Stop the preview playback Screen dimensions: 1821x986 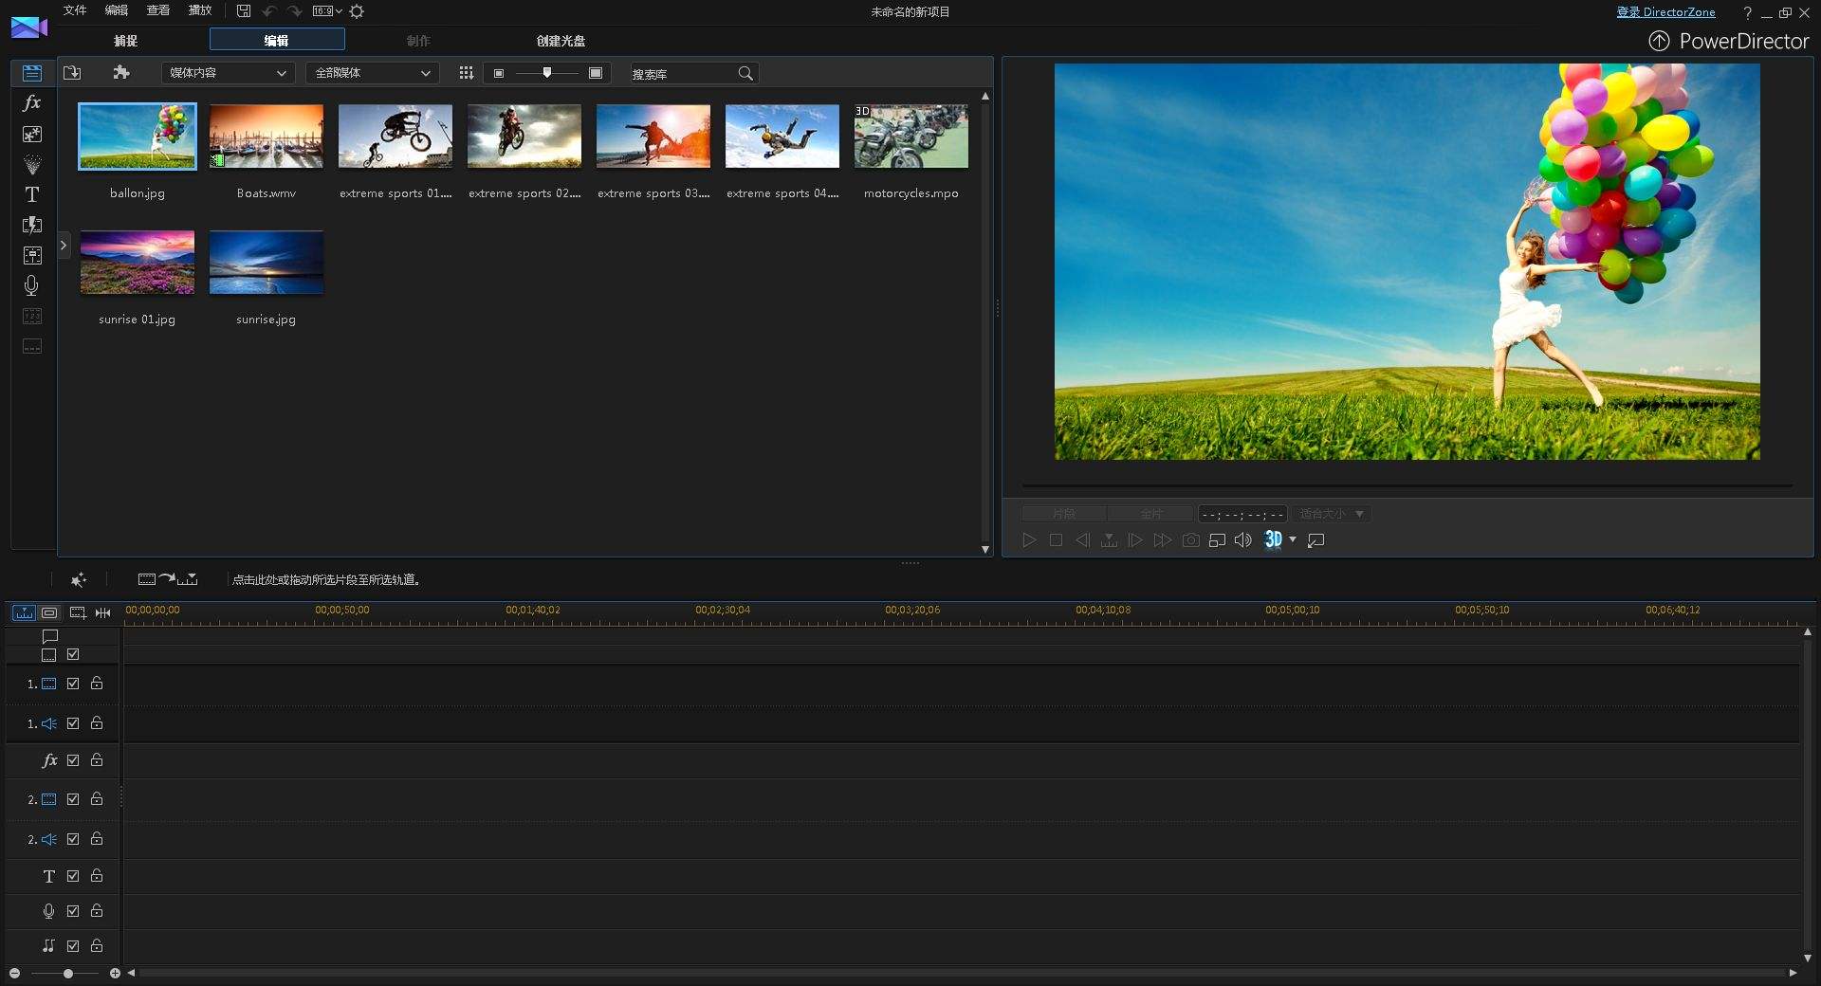point(1056,540)
